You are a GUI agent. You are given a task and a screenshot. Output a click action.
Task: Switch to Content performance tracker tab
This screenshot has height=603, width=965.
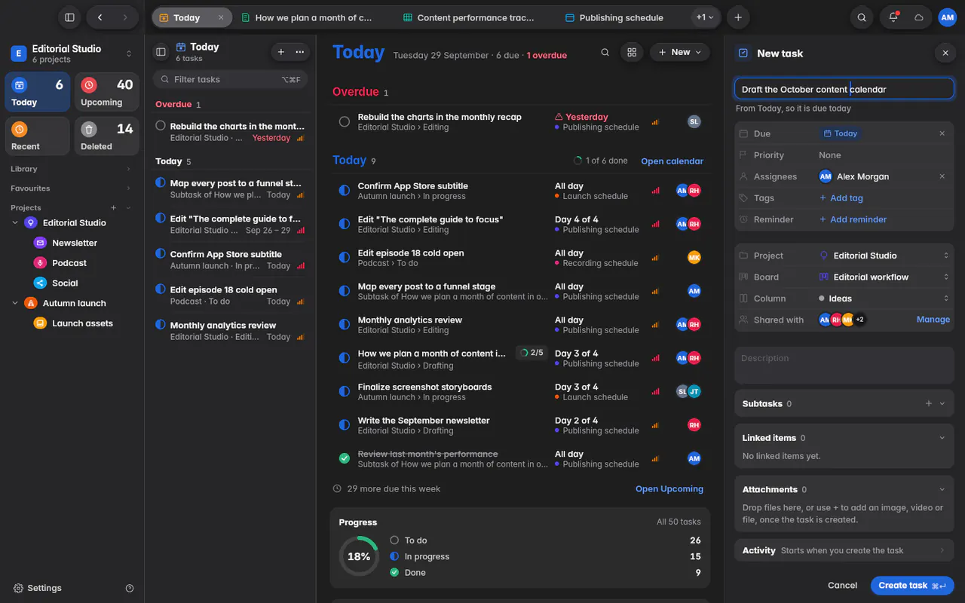point(470,17)
